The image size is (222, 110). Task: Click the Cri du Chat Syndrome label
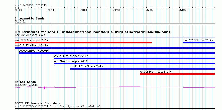pyautogui.click(x=58, y=106)
